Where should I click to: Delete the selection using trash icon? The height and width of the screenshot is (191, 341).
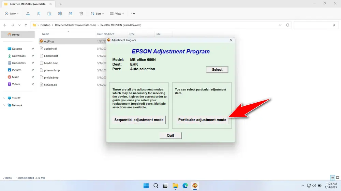[x=81, y=14]
